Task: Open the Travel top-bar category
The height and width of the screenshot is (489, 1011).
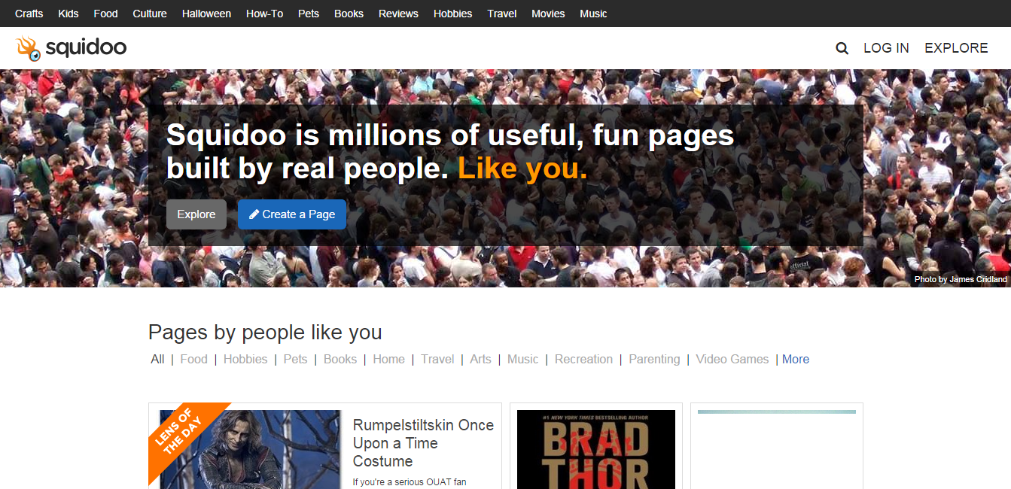Action: click(502, 14)
